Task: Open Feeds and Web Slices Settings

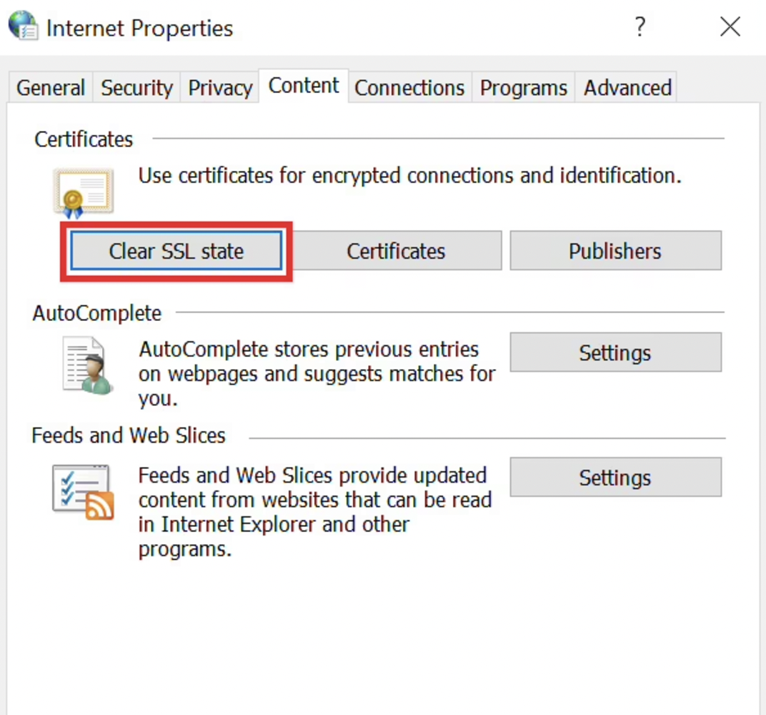Action: [x=615, y=478]
